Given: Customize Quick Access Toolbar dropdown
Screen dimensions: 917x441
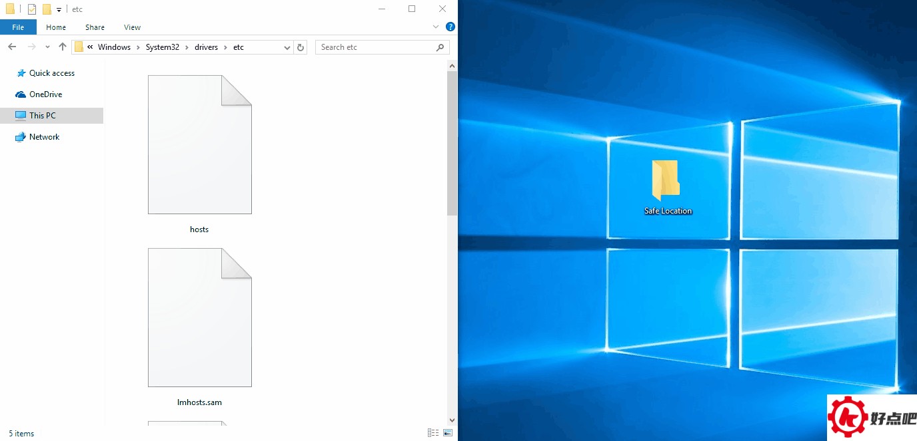Looking at the screenshot, I should pos(59,9).
